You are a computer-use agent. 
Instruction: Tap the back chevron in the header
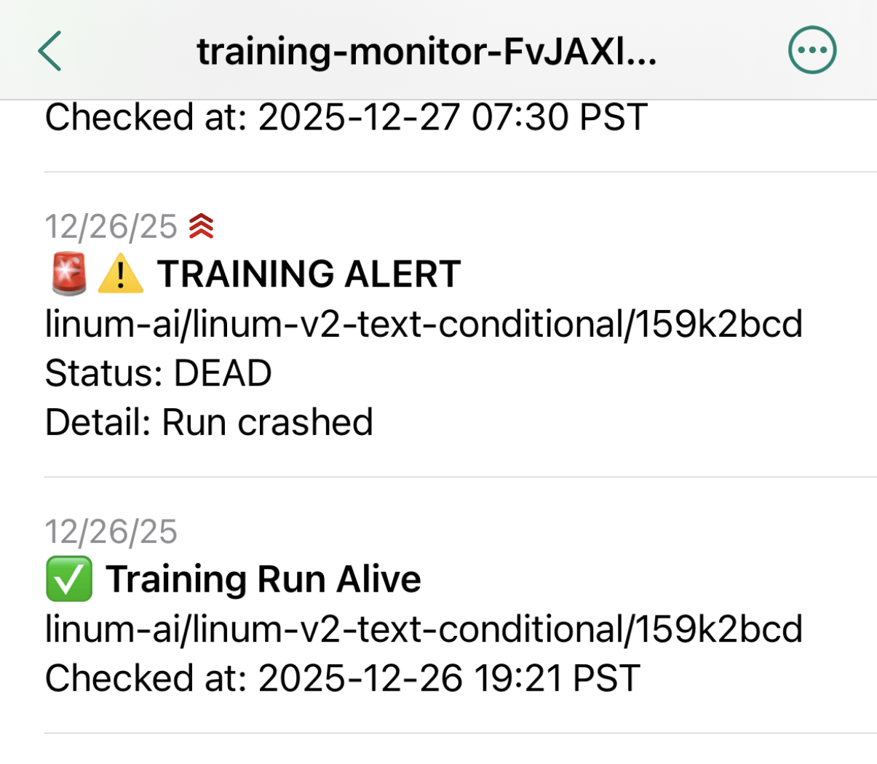pos(49,51)
